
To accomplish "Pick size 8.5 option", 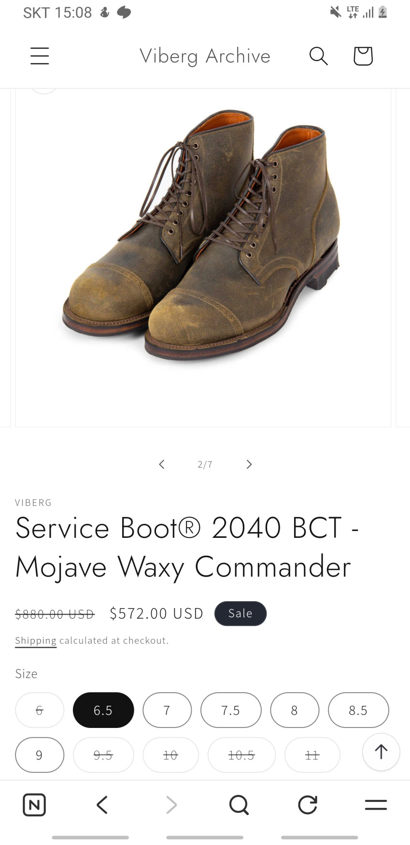I will click(x=358, y=710).
